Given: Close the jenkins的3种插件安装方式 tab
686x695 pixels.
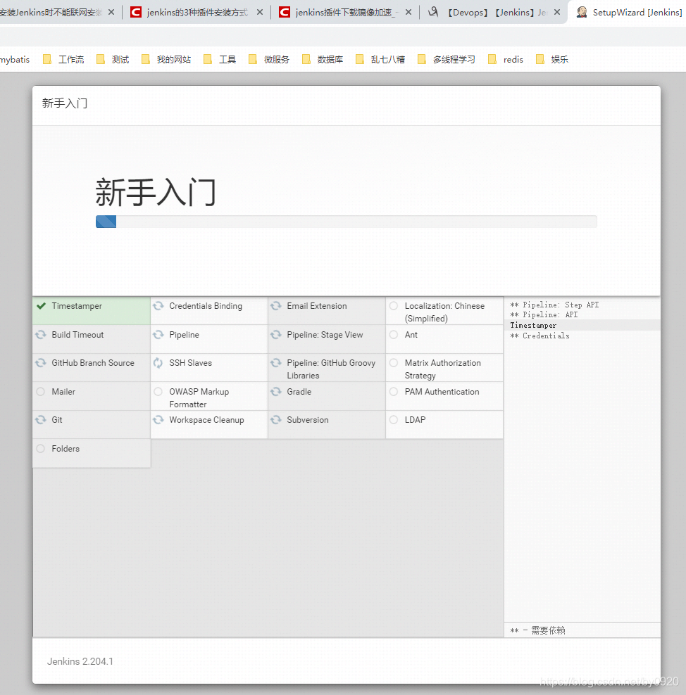Looking at the screenshot, I should coord(260,12).
